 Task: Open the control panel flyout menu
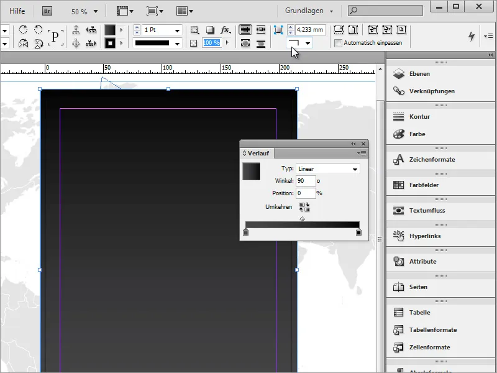(x=488, y=36)
